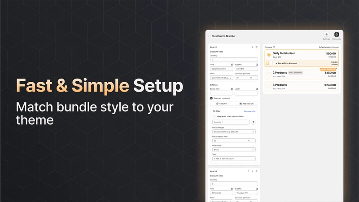359x202 pixels.
Task: Click the empty Badge text input
Action: point(221,93)
